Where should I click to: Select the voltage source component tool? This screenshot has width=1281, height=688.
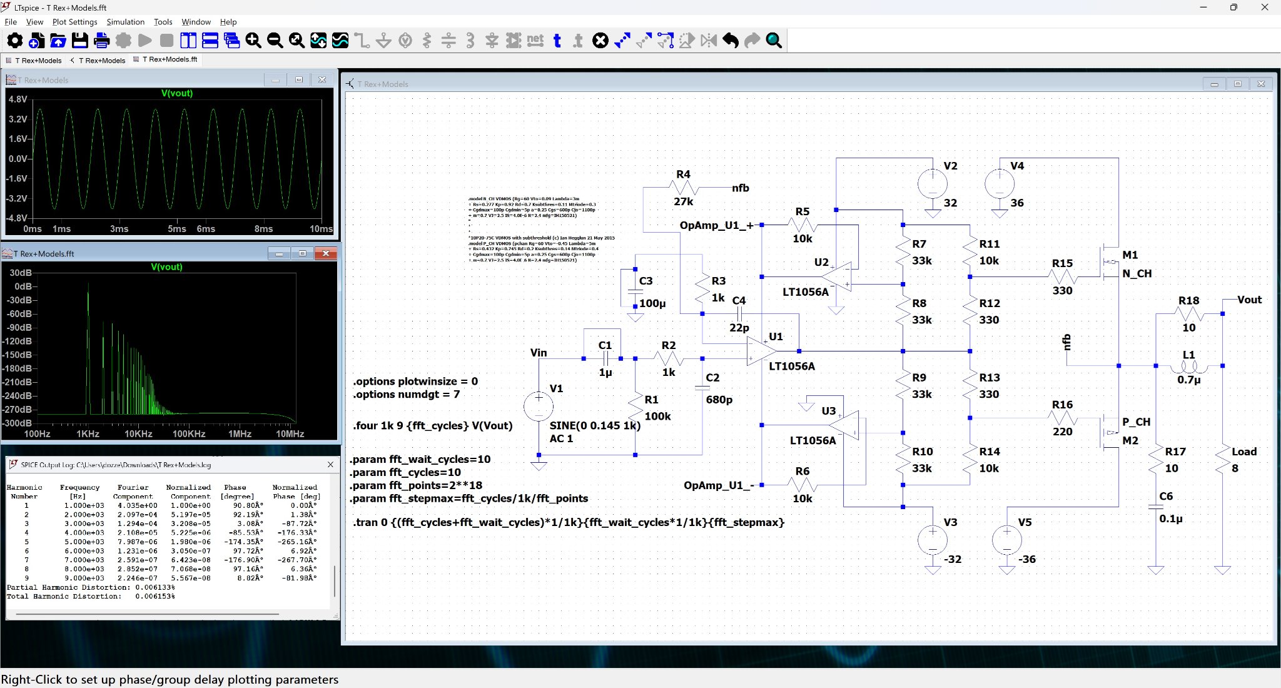(405, 41)
